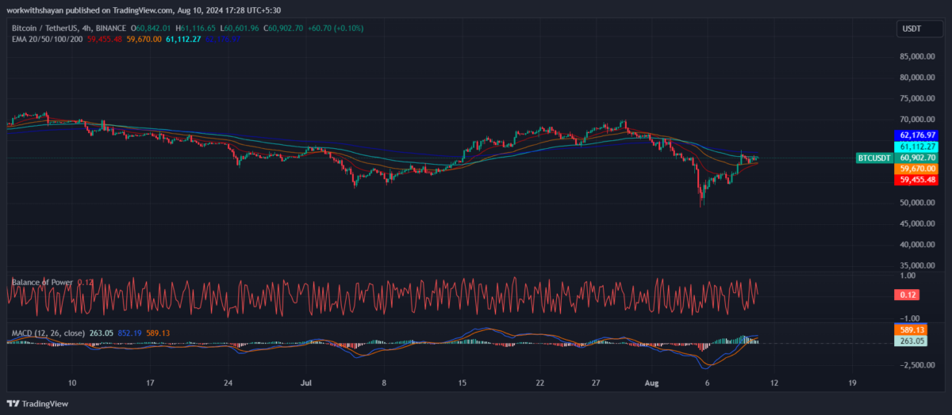Click the TradingView logo in the footer
The height and width of the screenshot is (415, 952).
39,404
